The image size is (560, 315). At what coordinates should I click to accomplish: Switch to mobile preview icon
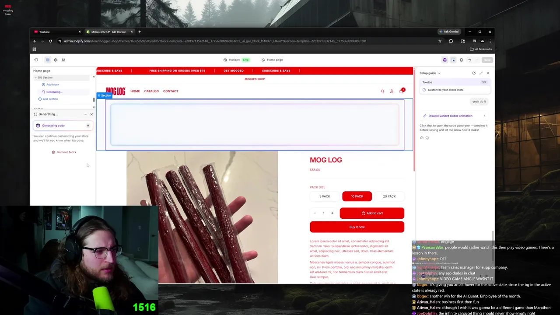pyautogui.click(x=461, y=60)
